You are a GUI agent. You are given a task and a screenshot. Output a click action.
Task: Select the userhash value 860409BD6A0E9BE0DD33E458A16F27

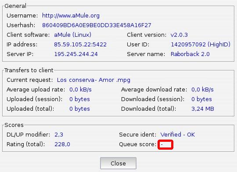97,25
